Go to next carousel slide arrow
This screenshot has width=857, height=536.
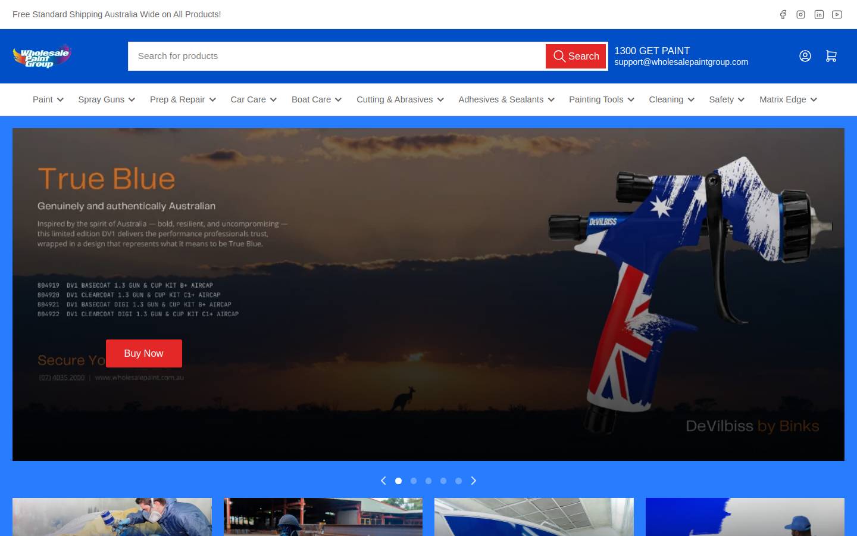(474, 481)
